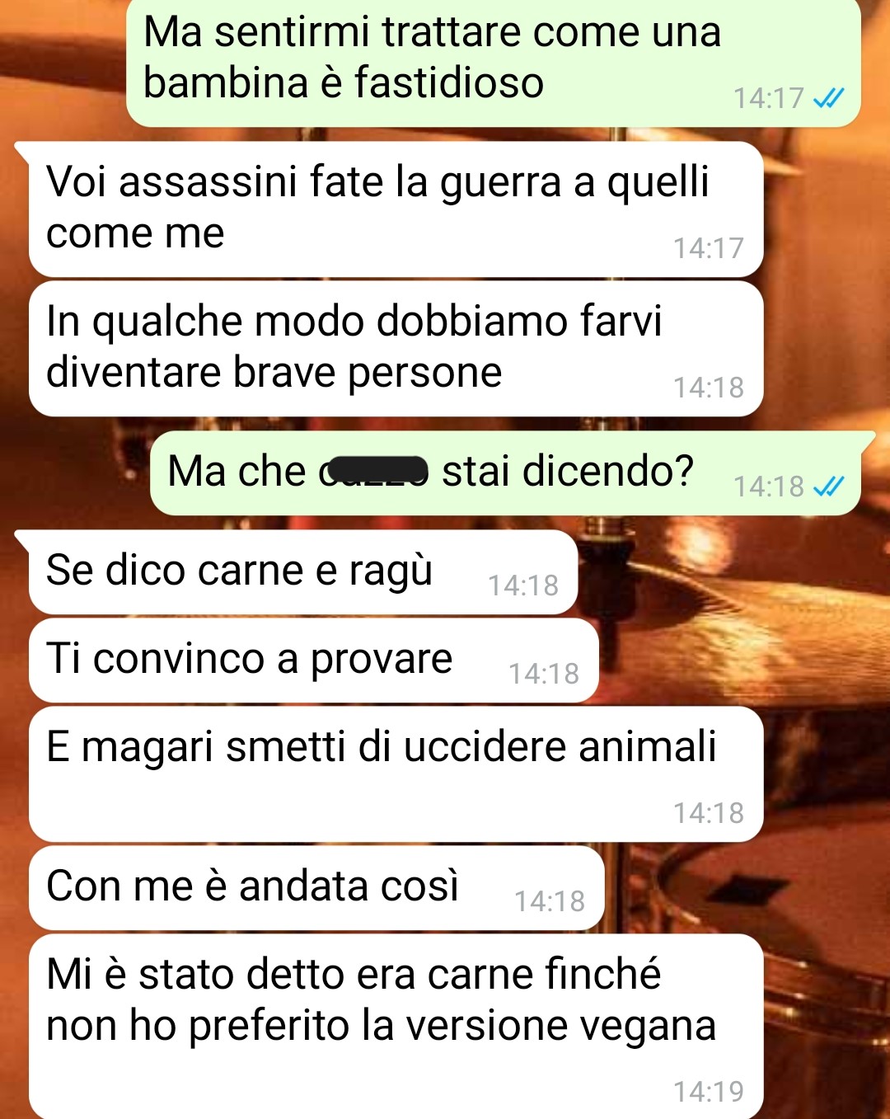
Task: Click the timestamp beside "Ti convinco a provare"
Action: [x=544, y=674]
